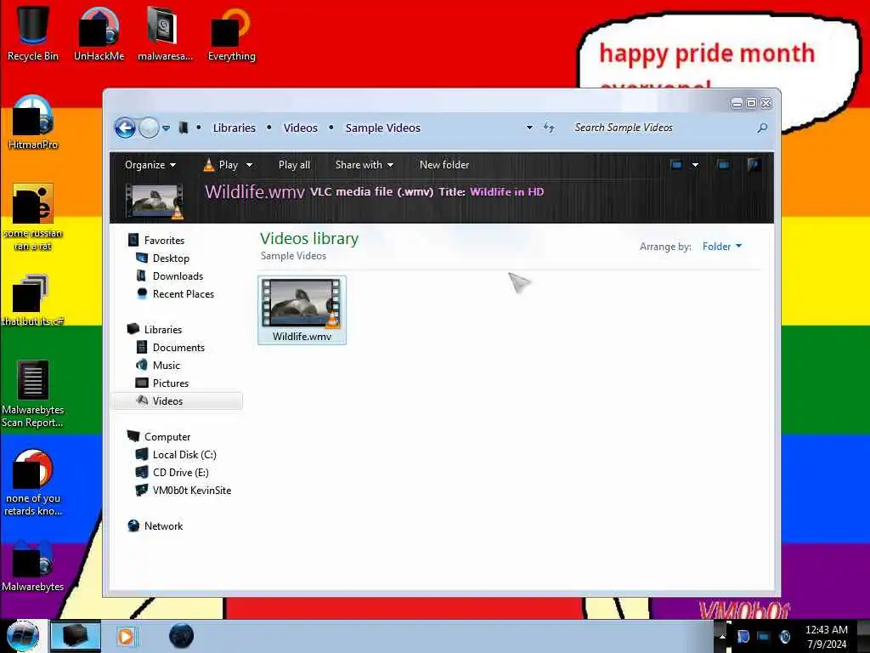This screenshot has height=653, width=870.
Task: Open Pictures library
Action: click(x=170, y=383)
